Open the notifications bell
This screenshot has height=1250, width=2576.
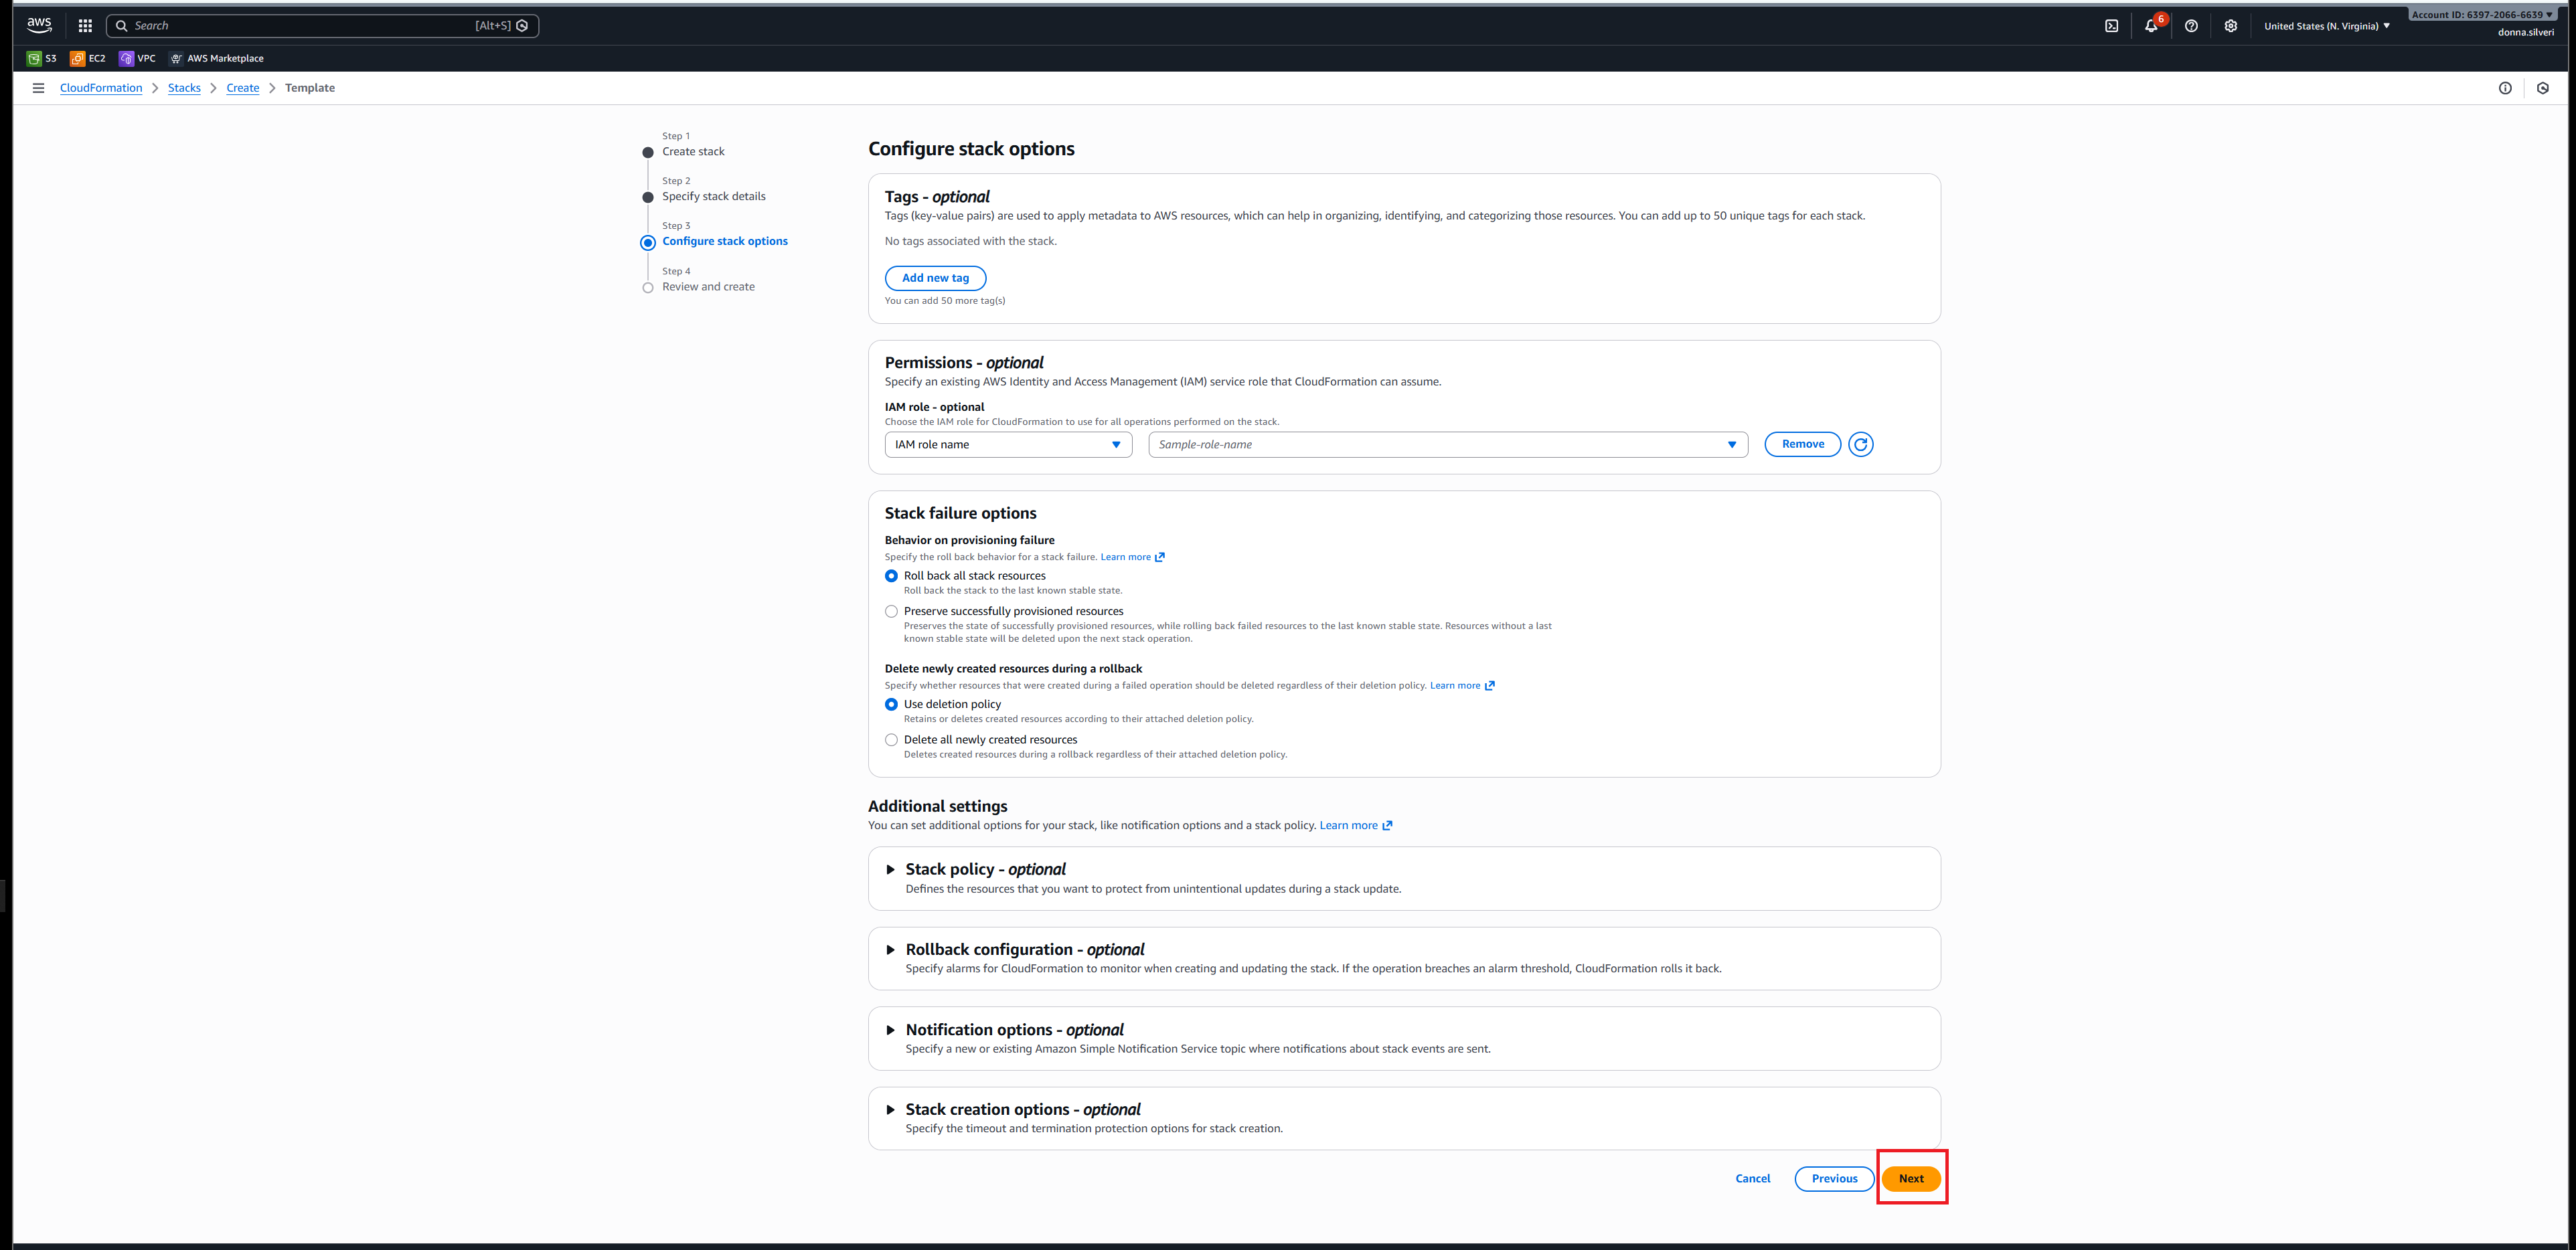click(x=2150, y=26)
